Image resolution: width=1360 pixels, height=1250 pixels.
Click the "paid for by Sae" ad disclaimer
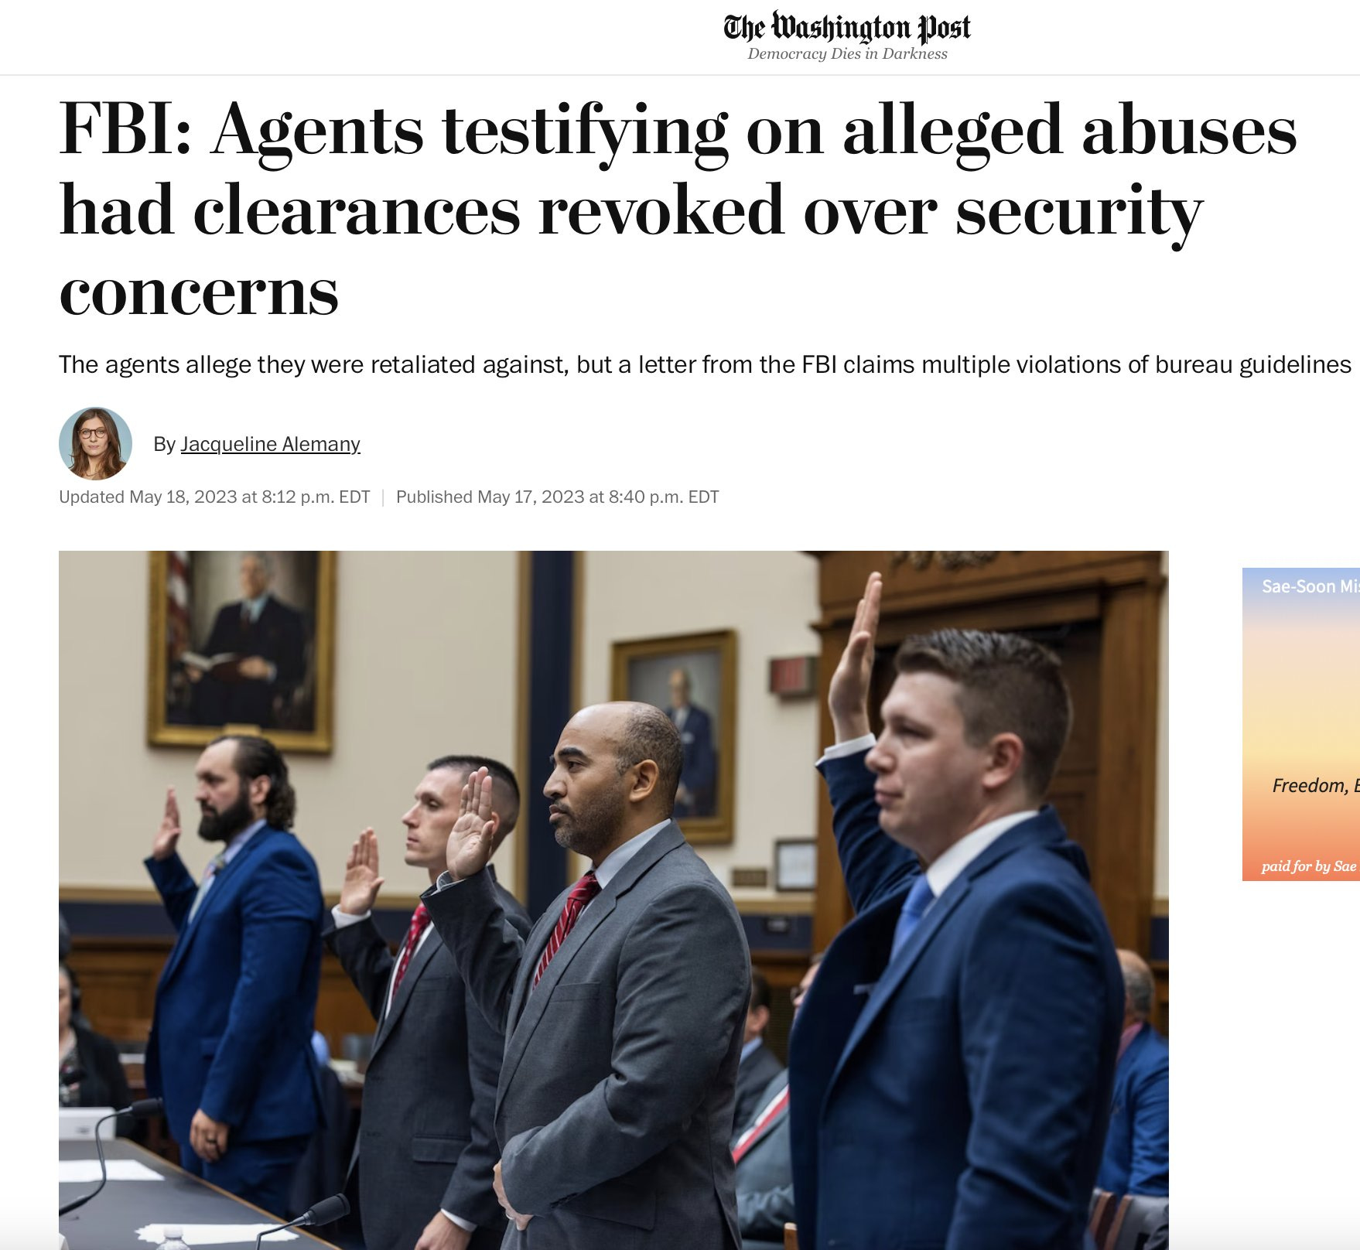coord(1309,866)
